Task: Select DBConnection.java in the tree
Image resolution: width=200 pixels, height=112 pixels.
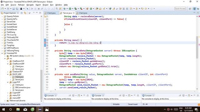Action: (22, 87)
